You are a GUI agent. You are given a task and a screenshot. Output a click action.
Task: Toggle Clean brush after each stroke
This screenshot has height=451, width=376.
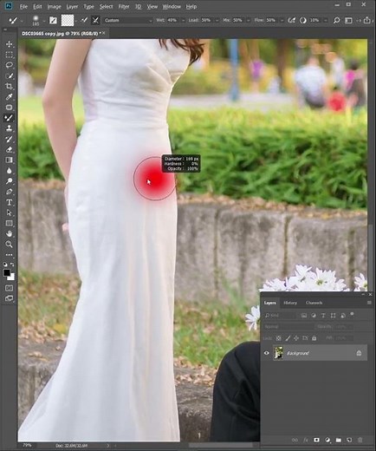(x=95, y=20)
